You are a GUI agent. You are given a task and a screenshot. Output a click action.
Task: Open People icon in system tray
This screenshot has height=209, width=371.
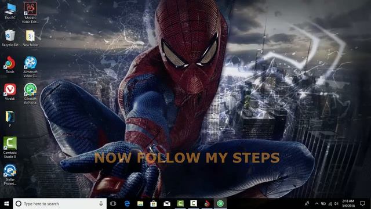[307, 204]
